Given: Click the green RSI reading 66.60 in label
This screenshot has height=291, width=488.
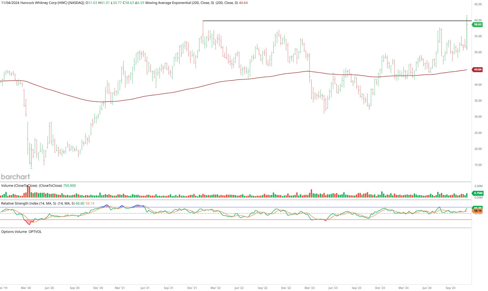Looking at the screenshot, I should [80, 204].
